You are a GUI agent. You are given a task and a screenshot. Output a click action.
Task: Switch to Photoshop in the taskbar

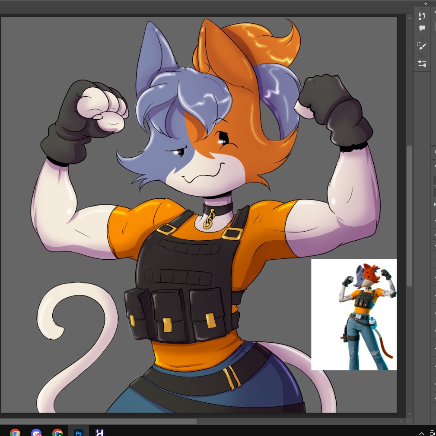[x=79, y=433]
